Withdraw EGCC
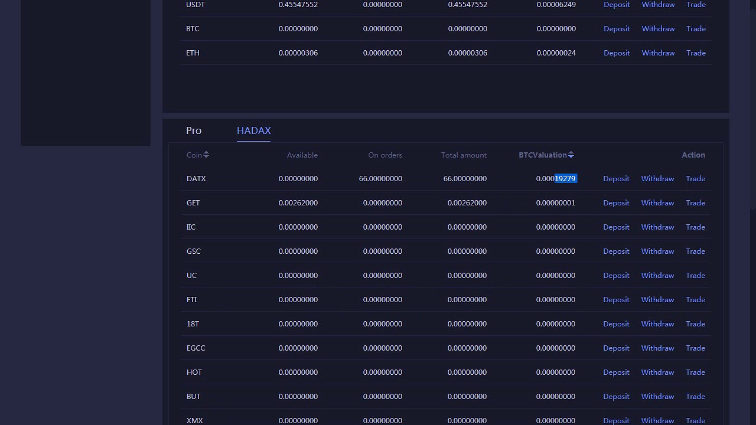 pos(657,348)
